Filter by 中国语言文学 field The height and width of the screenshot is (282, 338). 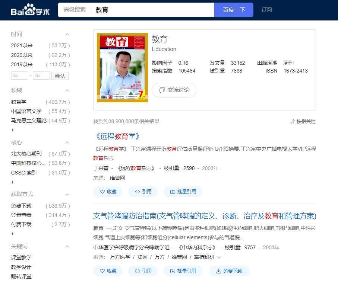click(26, 111)
